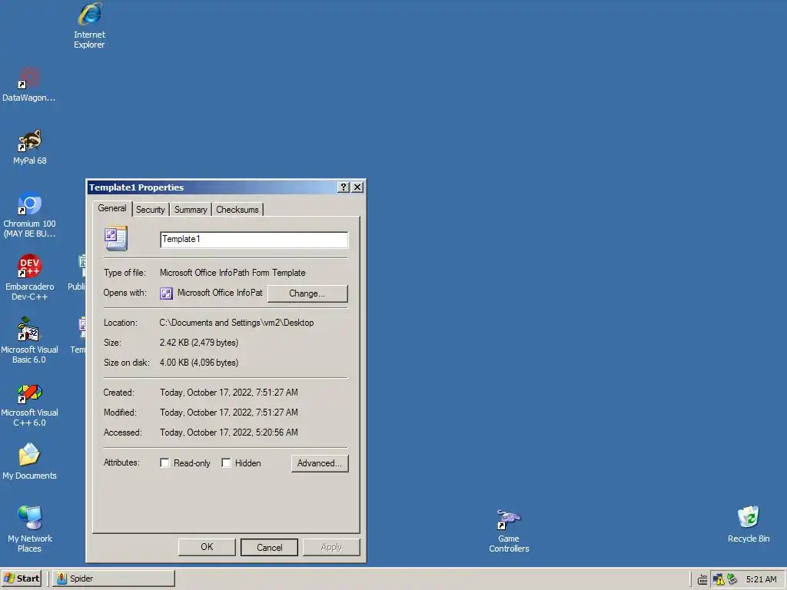Click the InfoPath file icon in Properties

116,239
